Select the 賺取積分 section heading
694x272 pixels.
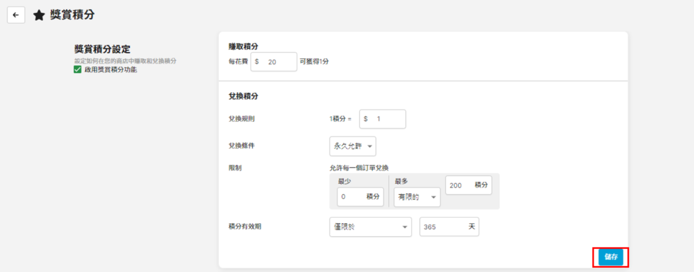click(x=244, y=46)
